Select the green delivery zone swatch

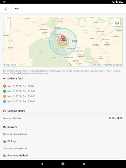click(5, 91)
